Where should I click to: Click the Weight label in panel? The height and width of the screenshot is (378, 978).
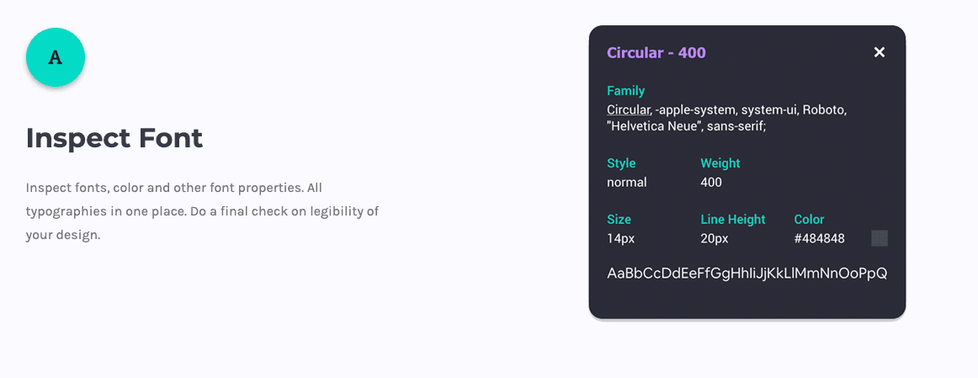(x=720, y=163)
